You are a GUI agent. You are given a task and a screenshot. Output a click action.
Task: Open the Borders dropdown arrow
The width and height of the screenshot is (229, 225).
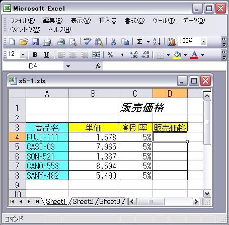pyautogui.click(x=168, y=55)
